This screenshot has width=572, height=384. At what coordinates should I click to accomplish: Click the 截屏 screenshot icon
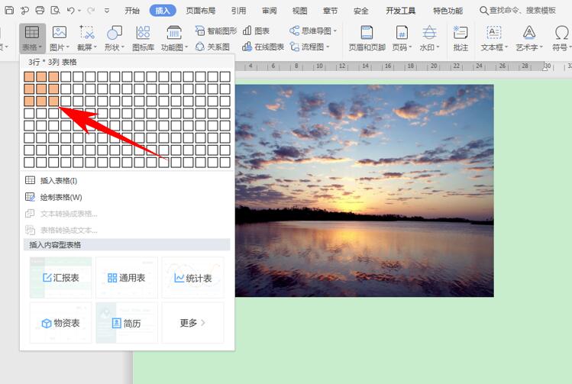pos(87,33)
